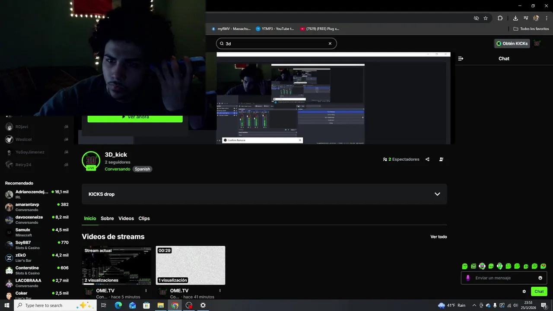Viewport: 553px width, 311px height.
Task: Expand the KICKS drop section
Action: pos(264,194)
